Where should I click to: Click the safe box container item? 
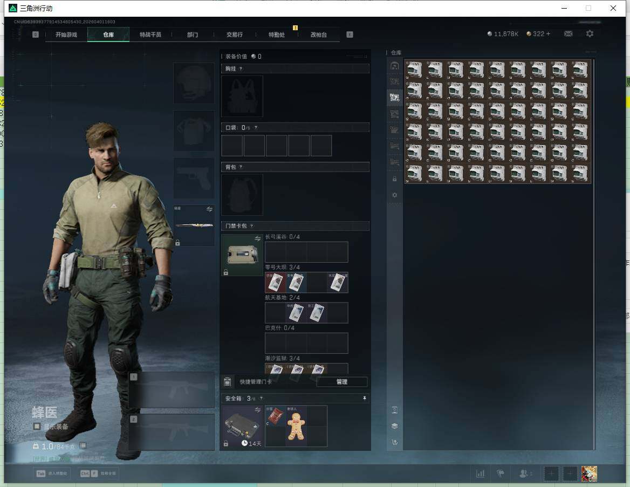[242, 426]
